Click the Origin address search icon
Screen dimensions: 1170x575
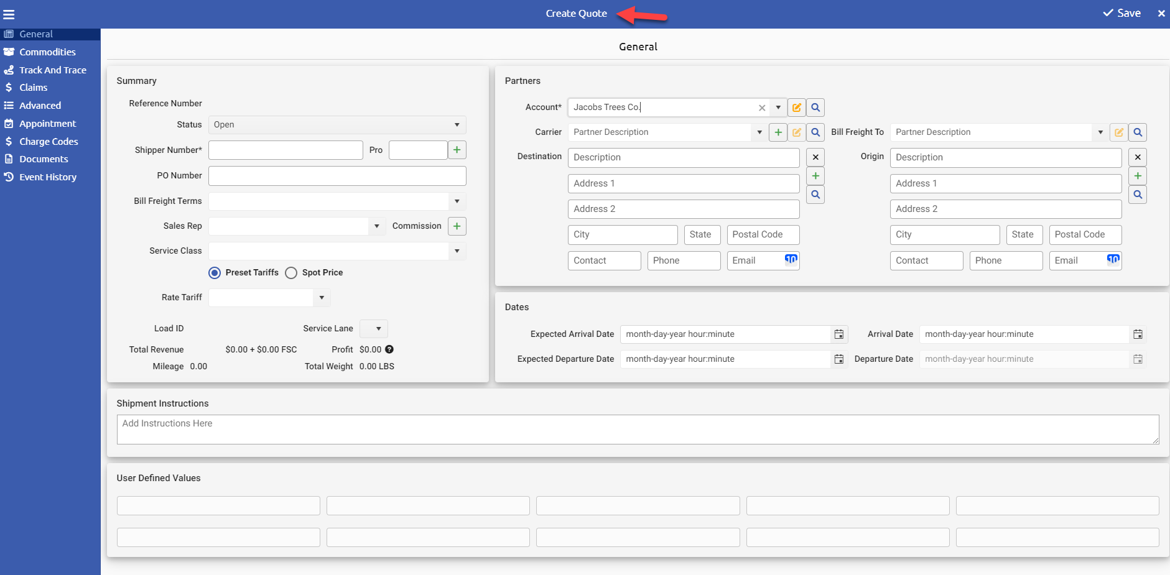[1138, 195]
